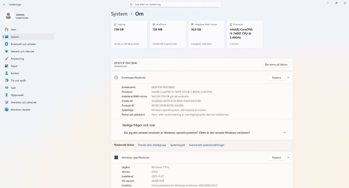
Task: Collapse the Windows-specifikationer section chevron
Action: [288, 158]
